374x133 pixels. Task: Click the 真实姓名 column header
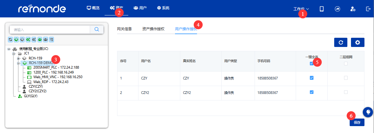(x=189, y=61)
